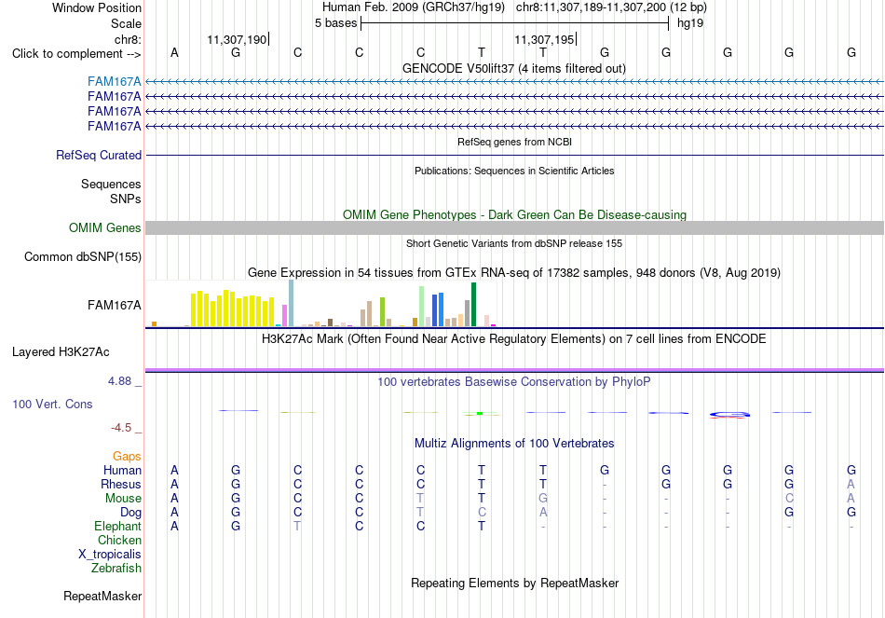Screen dimensions: 885x618
Task: Click '100 vertebrates Basewise Conservation by PhyloP'
Action: click(x=514, y=382)
